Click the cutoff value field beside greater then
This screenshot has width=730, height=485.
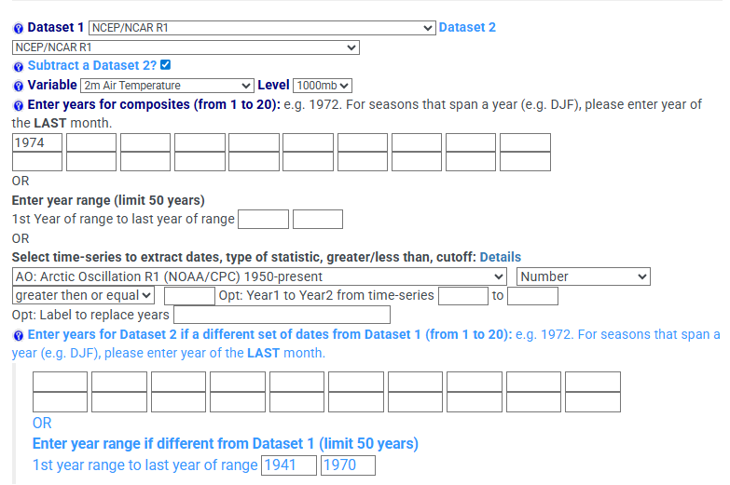point(189,296)
